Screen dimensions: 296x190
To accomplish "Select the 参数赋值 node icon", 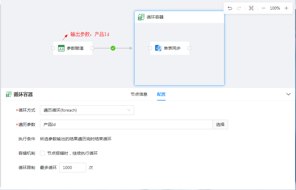I will point(61,48).
